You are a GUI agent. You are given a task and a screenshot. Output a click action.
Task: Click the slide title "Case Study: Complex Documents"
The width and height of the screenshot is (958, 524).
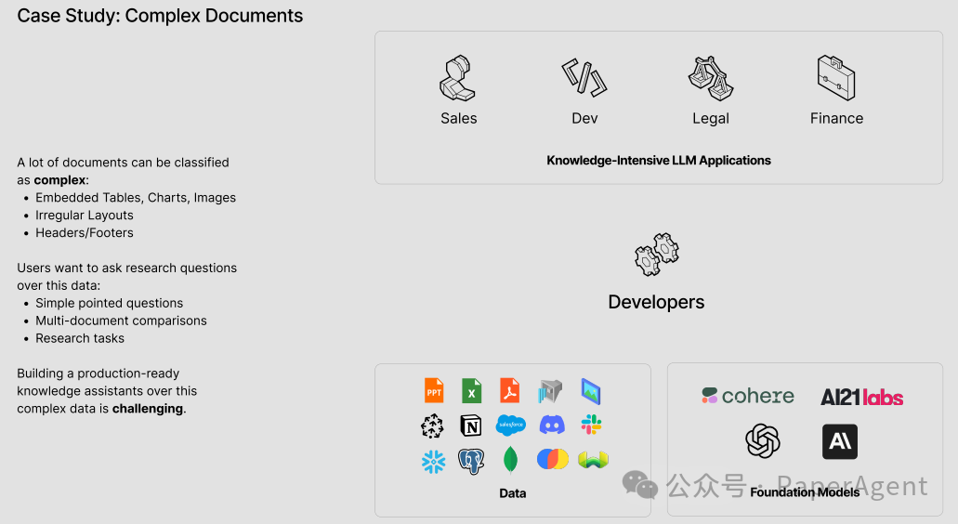point(160,16)
